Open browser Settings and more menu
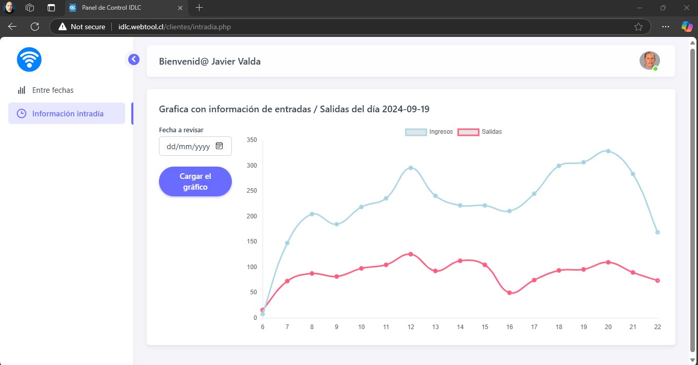Image resolution: width=698 pixels, height=365 pixels. [x=666, y=27]
